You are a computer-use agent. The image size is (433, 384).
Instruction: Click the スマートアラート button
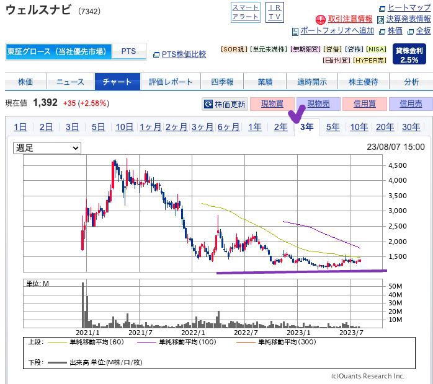click(x=245, y=12)
